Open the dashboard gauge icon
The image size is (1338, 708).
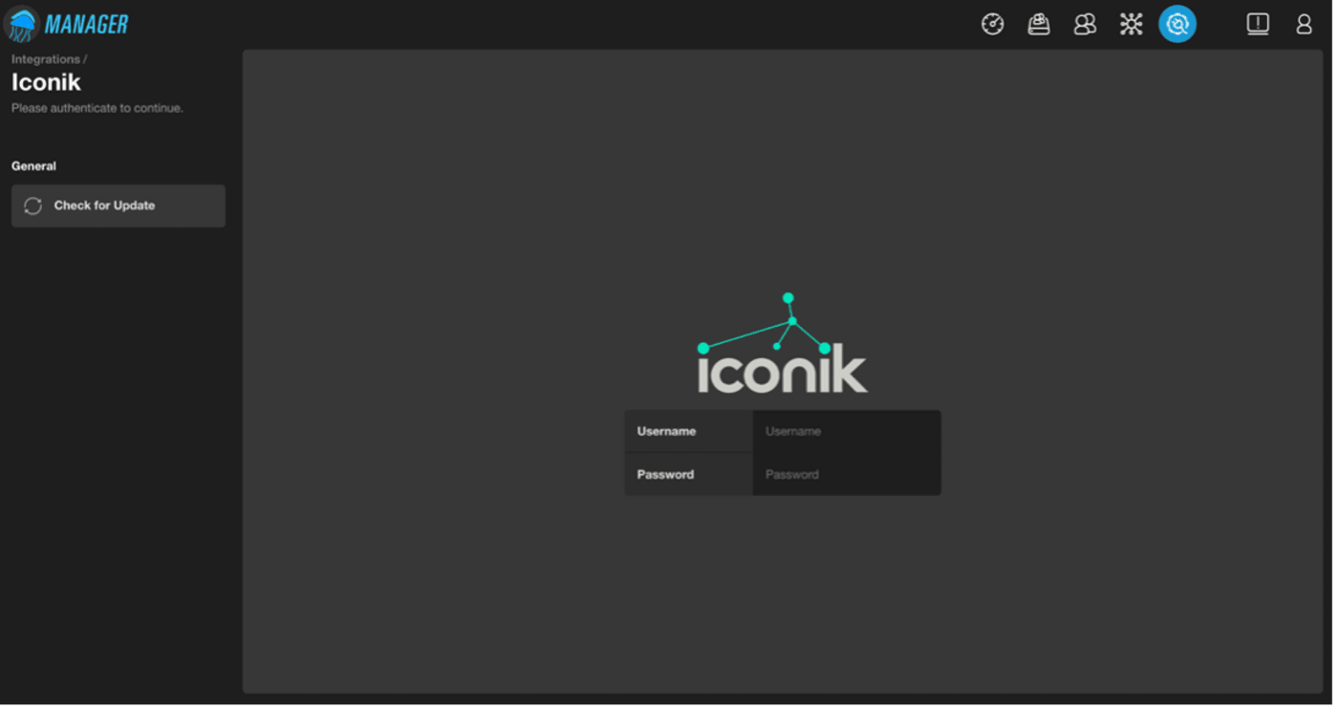(992, 25)
